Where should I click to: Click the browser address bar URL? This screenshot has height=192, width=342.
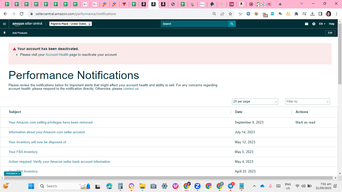pos(76,14)
